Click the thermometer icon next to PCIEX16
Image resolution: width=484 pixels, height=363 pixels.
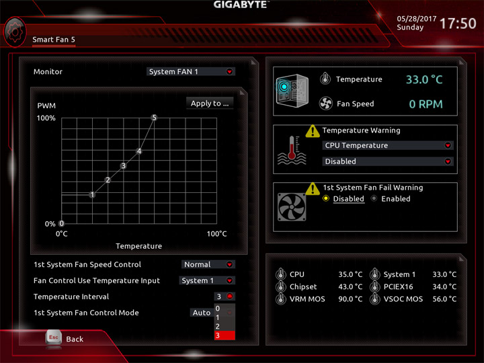pos(374,286)
